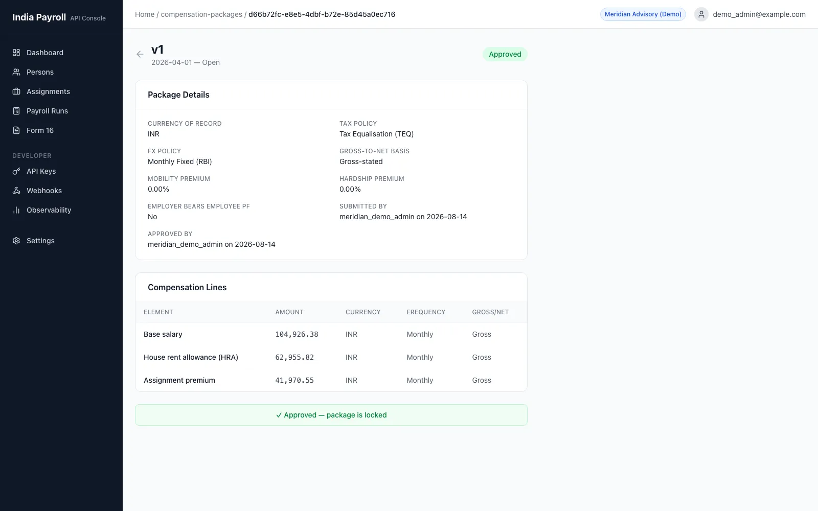This screenshot has width=818, height=511.
Task: Click the Home breadcrumb link
Action: [x=145, y=14]
